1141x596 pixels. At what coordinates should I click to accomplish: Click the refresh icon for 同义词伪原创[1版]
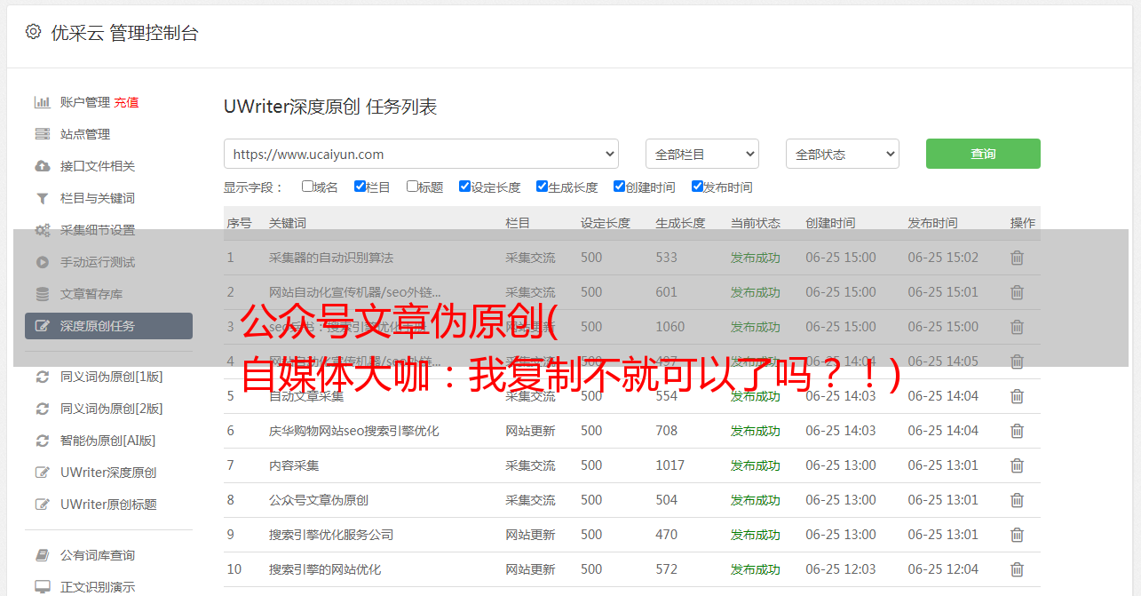pos(42,377)
